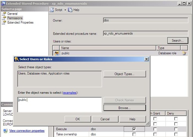Click Cancel in Select Users or Roles
The image size is (193, 137).
[x=105, y=119]
